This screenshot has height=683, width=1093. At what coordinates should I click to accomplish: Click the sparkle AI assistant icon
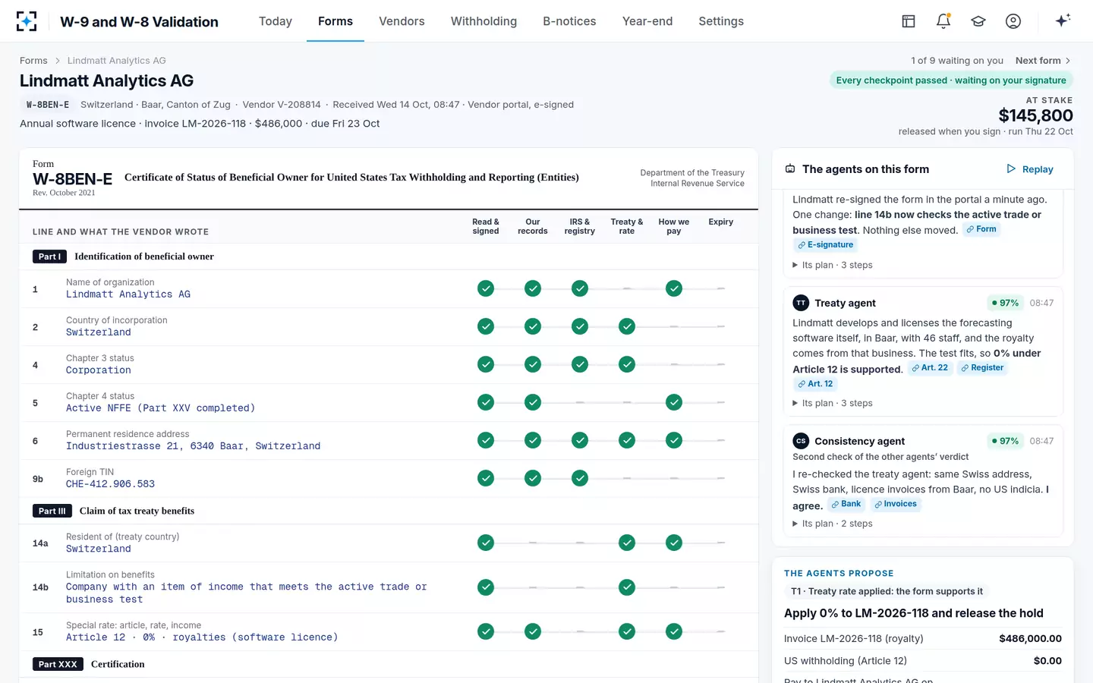[1063, 20]
